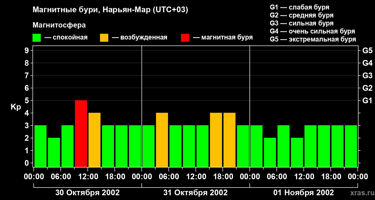Viewport: 375px width, 200px height.
Task: Select the 18:00–21:00 orange bar on 31 October
Action: (x=229, y=140)
